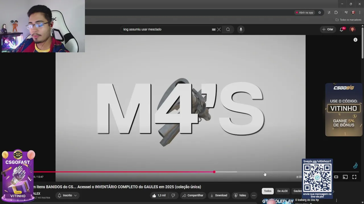This screenshot has height=204, width=364.
Task: Clear the YouTube search box text
Action: coord(219,29)
